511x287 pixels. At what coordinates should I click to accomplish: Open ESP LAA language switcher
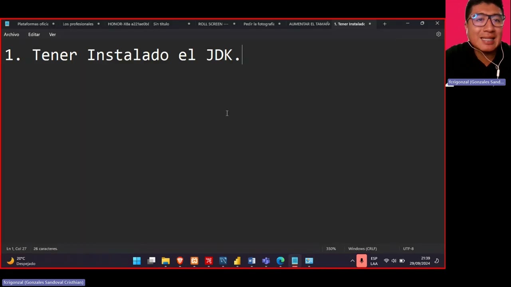(374, 261)
